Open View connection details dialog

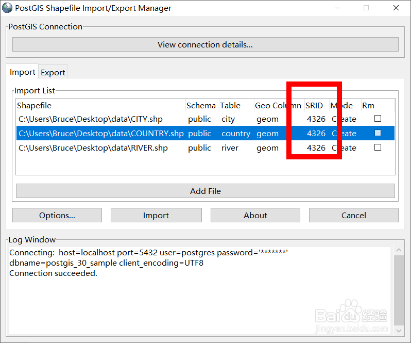point(205,44)
